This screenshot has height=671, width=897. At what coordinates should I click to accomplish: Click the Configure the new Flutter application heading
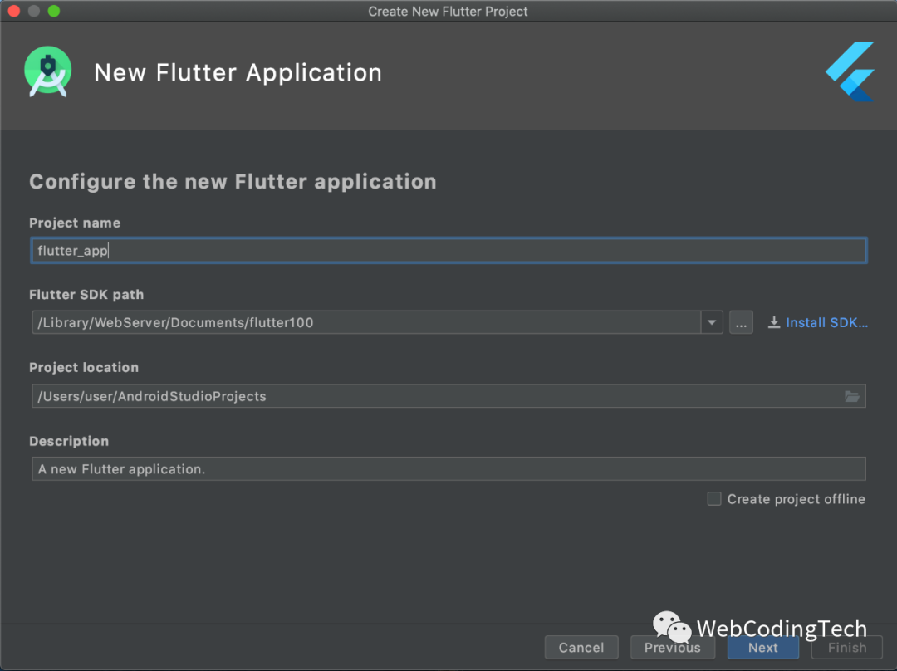coord(233,181)
